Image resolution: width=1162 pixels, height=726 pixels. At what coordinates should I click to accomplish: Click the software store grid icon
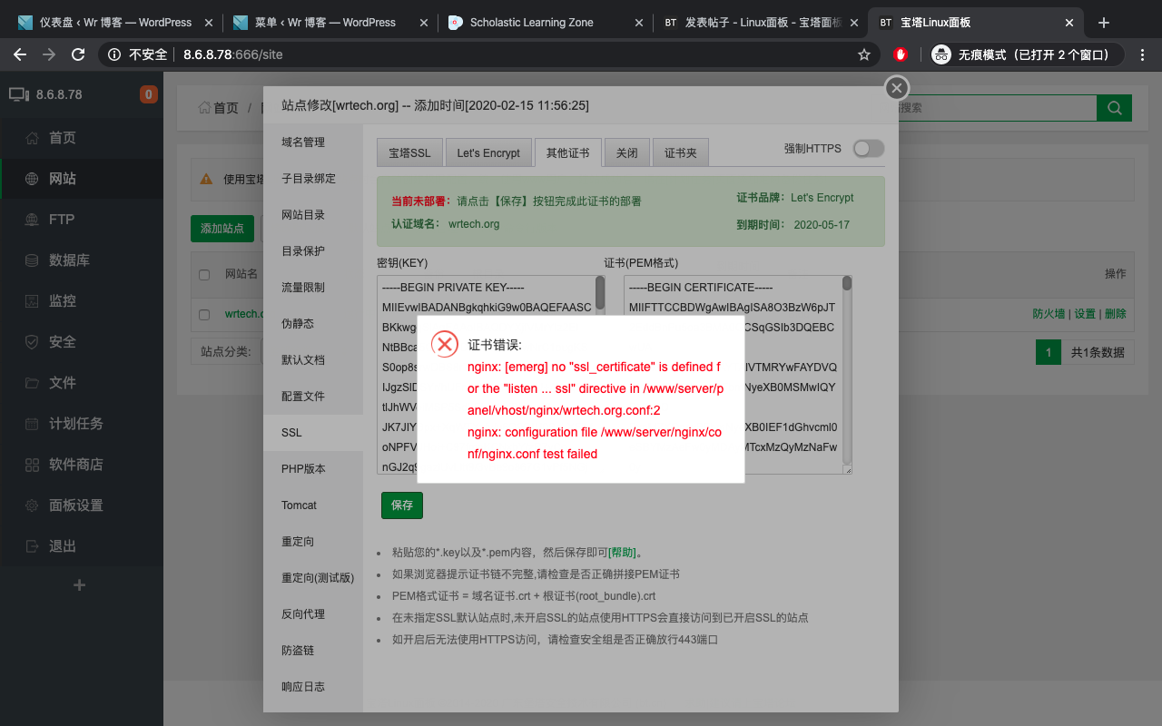[33, 465]
